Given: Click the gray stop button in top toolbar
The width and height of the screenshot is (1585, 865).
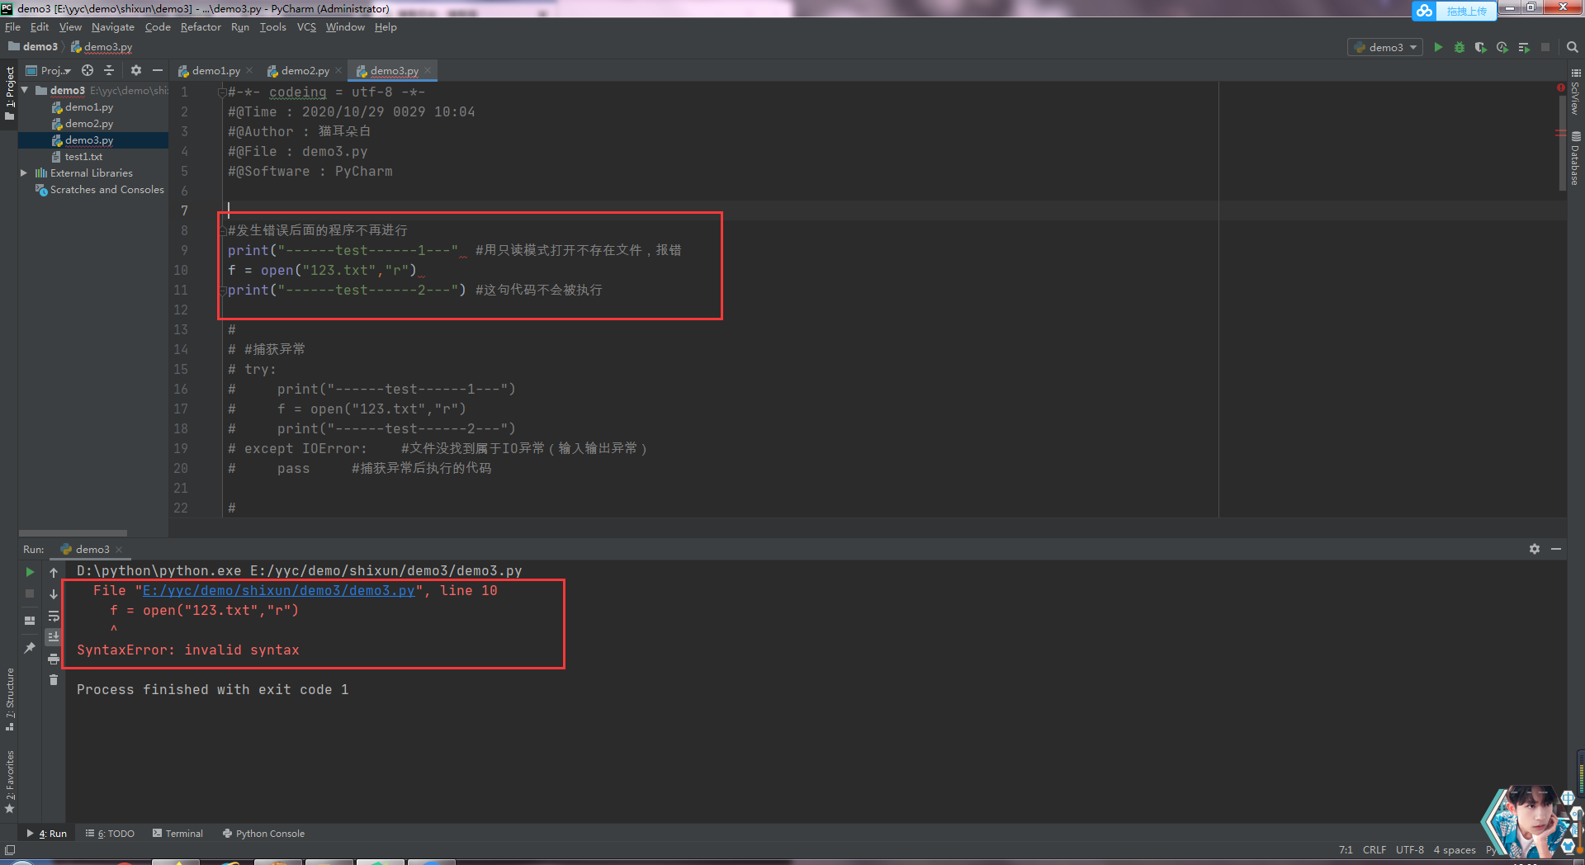Looking at the screenshot, I should tap(1545, 47).
